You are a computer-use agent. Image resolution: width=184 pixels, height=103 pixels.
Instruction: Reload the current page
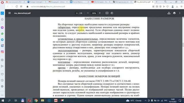coord(17,7)
